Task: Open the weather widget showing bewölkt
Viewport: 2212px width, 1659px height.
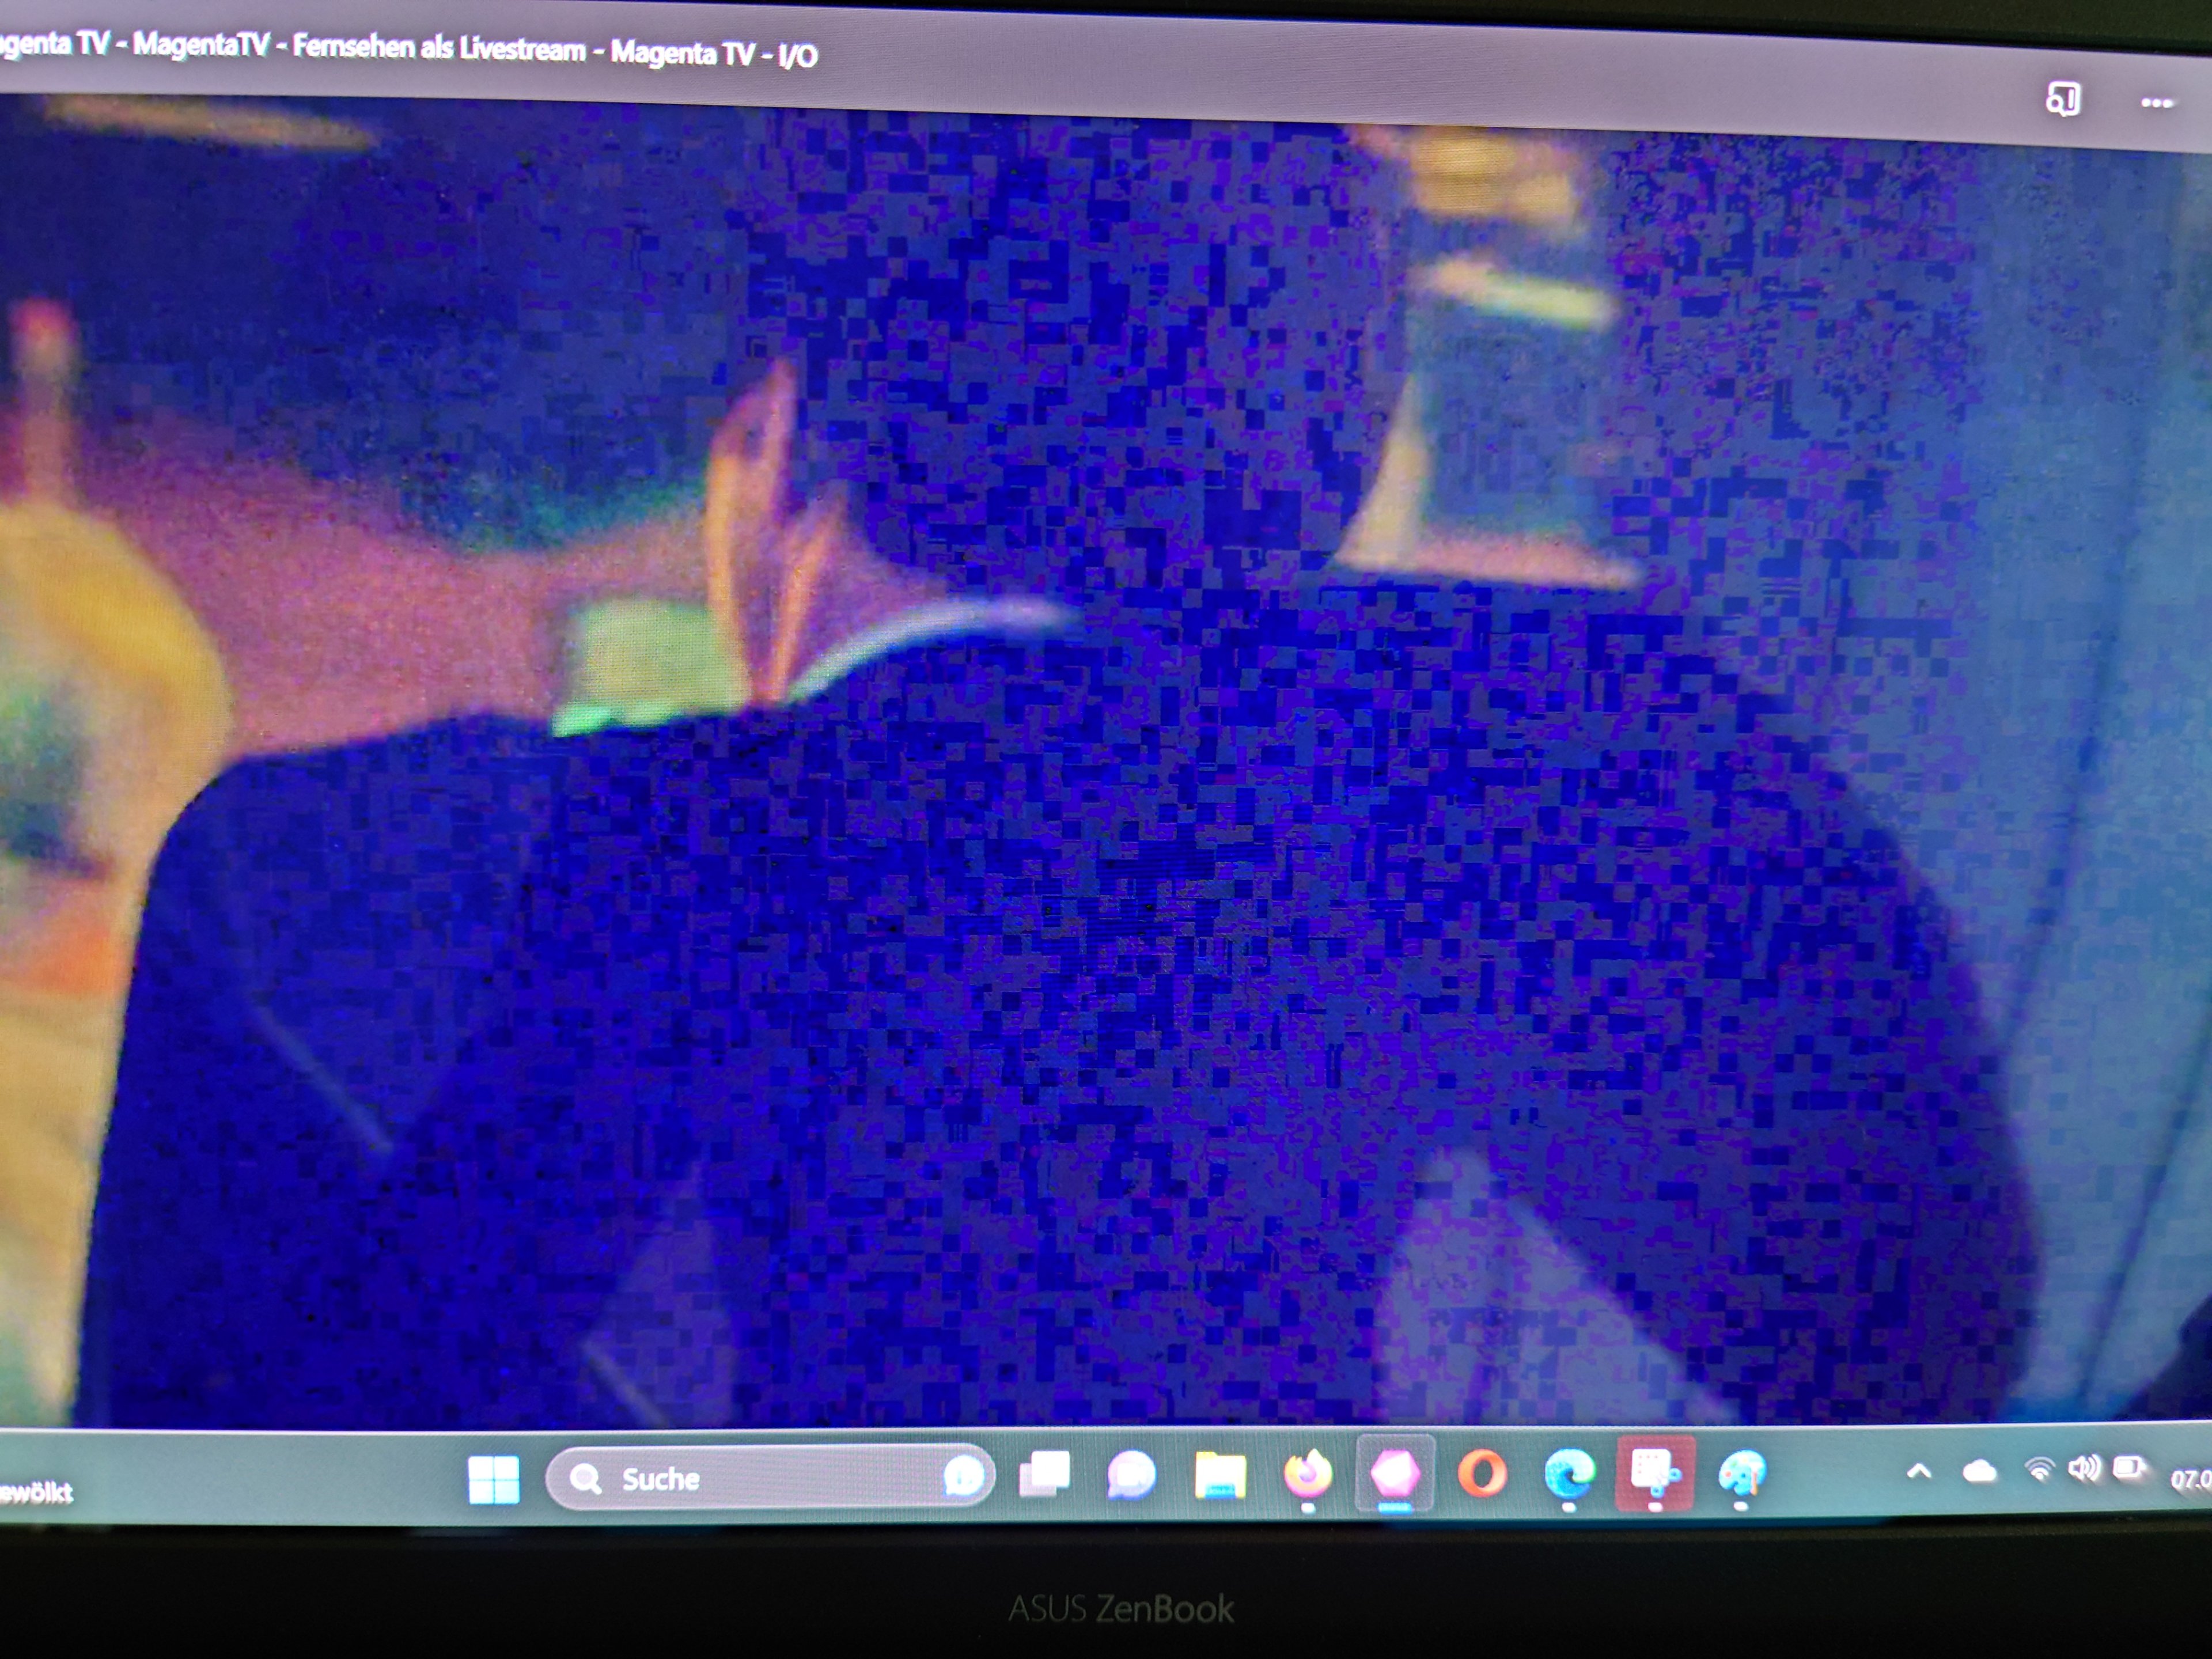Action: [35, 1493]
